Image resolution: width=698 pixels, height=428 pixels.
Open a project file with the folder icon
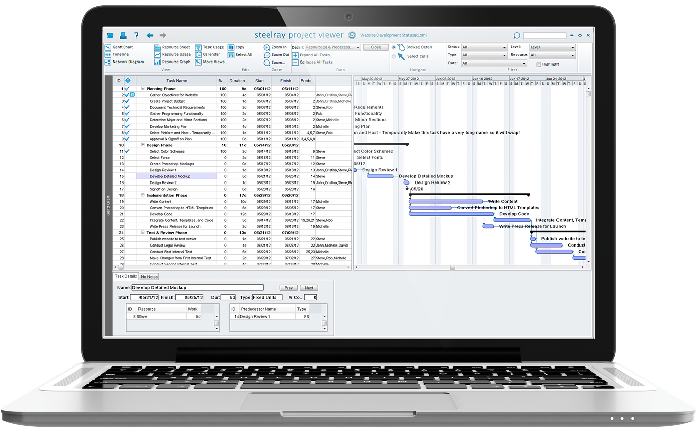click(110, 35)
